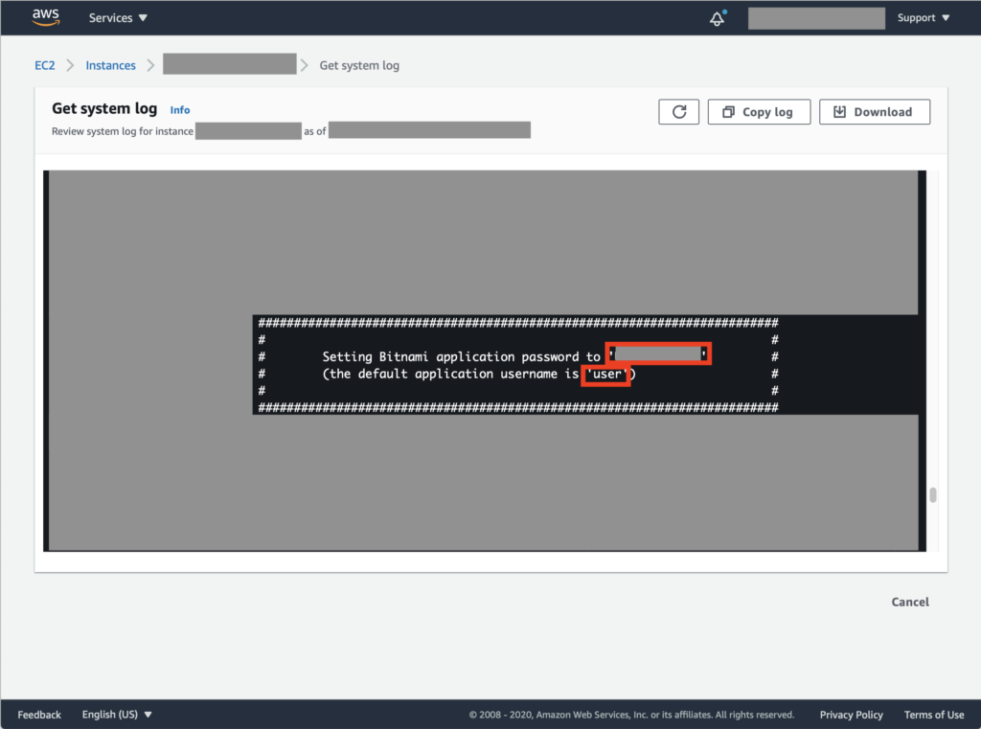Open the Services dropdown menu
The image size is (981, 729).
118,18
